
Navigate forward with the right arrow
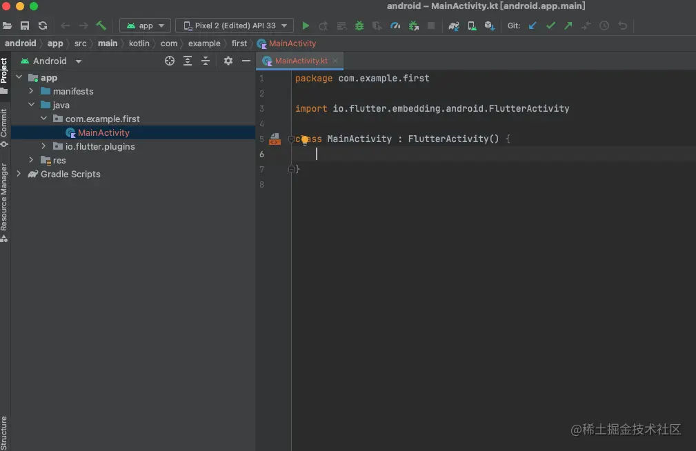(x=83, y=26)
